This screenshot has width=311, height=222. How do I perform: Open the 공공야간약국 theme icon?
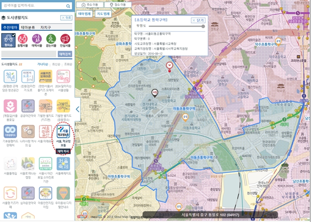click(x=28, y=106)
